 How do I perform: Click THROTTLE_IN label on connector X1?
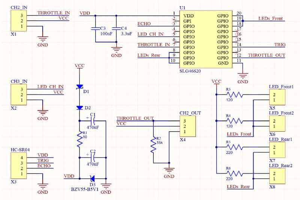[54, 13]
